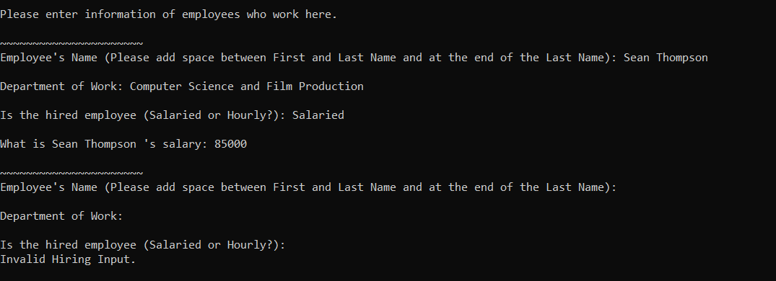Click the salary value 85000

point(230,144)
